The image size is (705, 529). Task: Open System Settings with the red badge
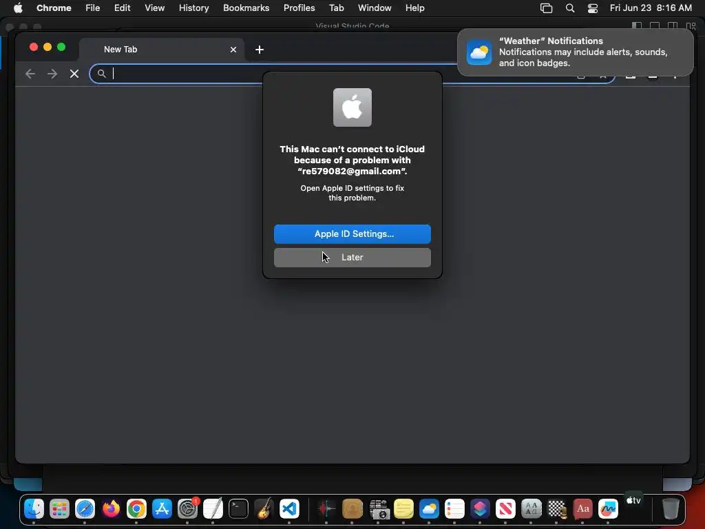click(x=187, y=509)
